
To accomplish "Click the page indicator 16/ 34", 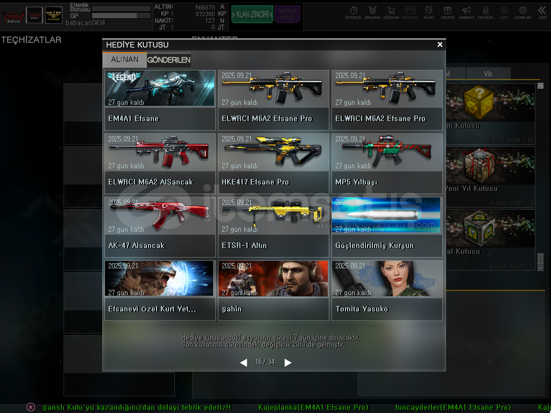I will pyautogui.click(x=265, y=362).
